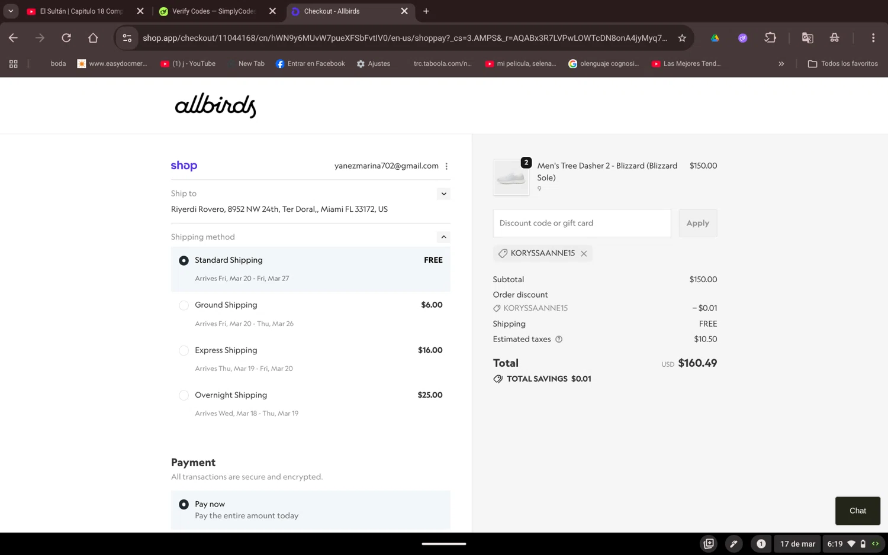Select Ground Shipping option
Screen dimensions: 888x555
coord(184,305)
